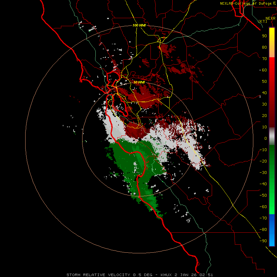Click the NEXR label above the color scale
The width and height of the screenshot is (277, 277).
[x=271, y=18]
